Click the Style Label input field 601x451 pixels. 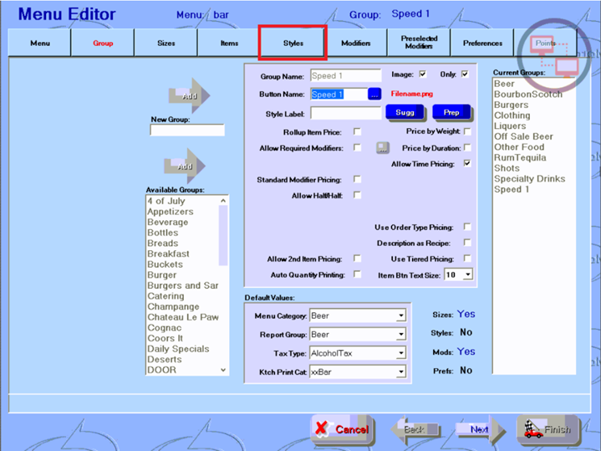tap(346, 113)
